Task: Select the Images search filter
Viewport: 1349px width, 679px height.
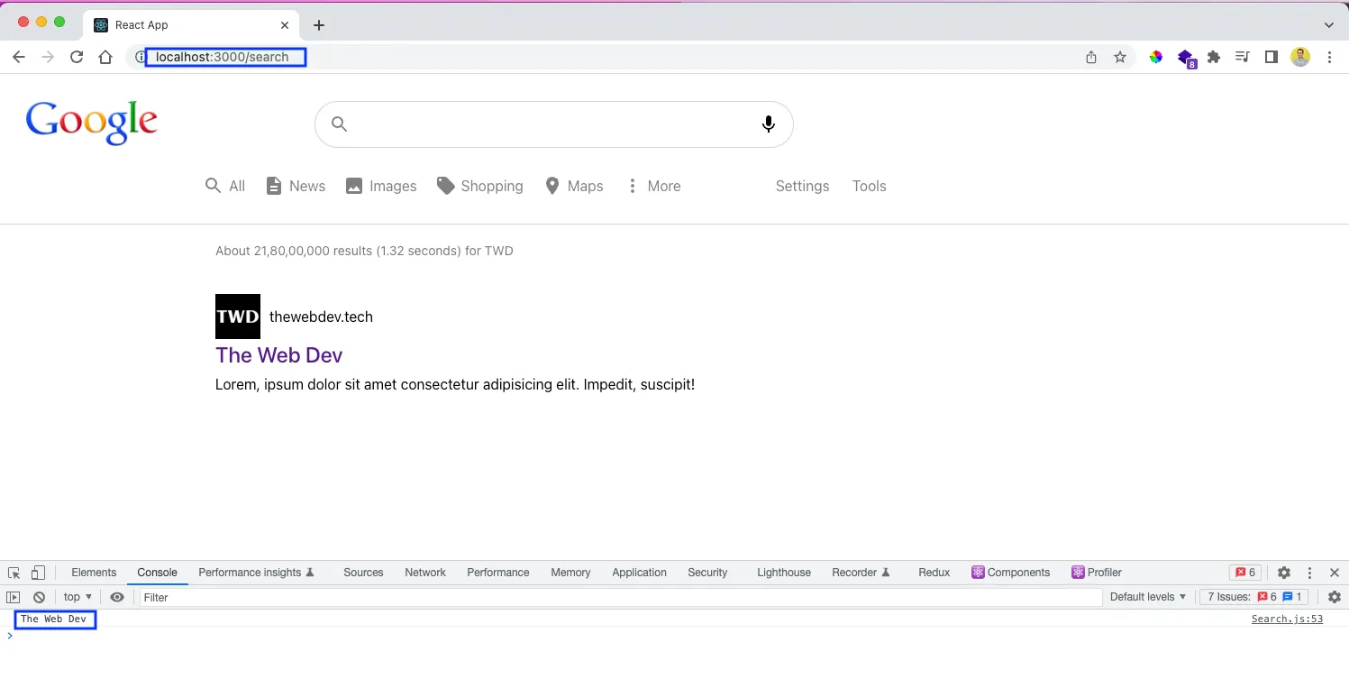Action: pos(381,186)
